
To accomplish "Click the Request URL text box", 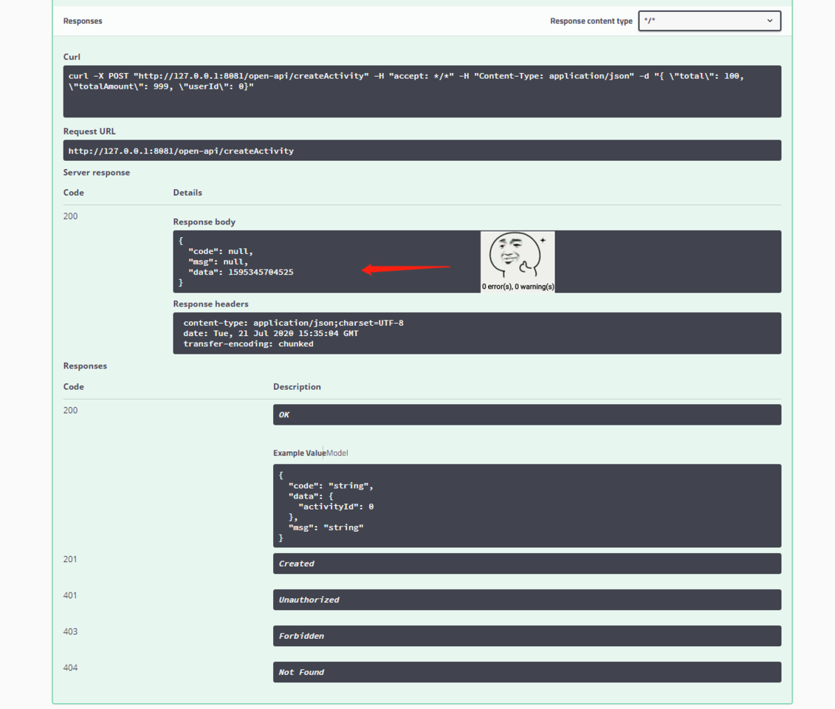I will click(422, 151).
